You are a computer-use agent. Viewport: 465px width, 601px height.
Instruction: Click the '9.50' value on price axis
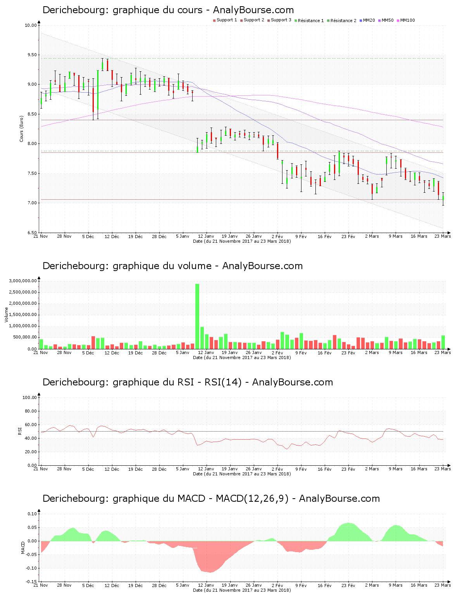[32, 55]
